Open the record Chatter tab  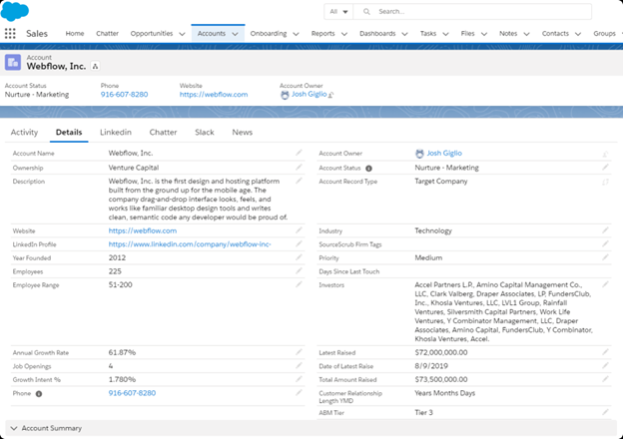click(163, 132)
